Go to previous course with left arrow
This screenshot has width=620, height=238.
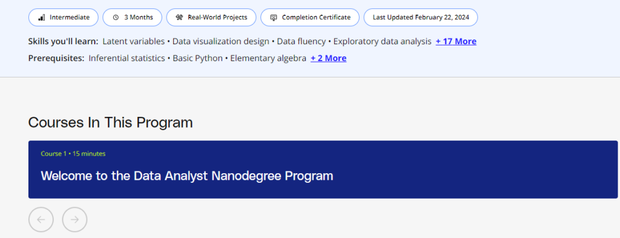[41, 219]
